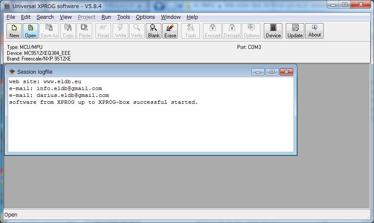This screenshot has height=223, width=374.
Task: Click the Save As toolbar icon
Action: coord(49,31)
